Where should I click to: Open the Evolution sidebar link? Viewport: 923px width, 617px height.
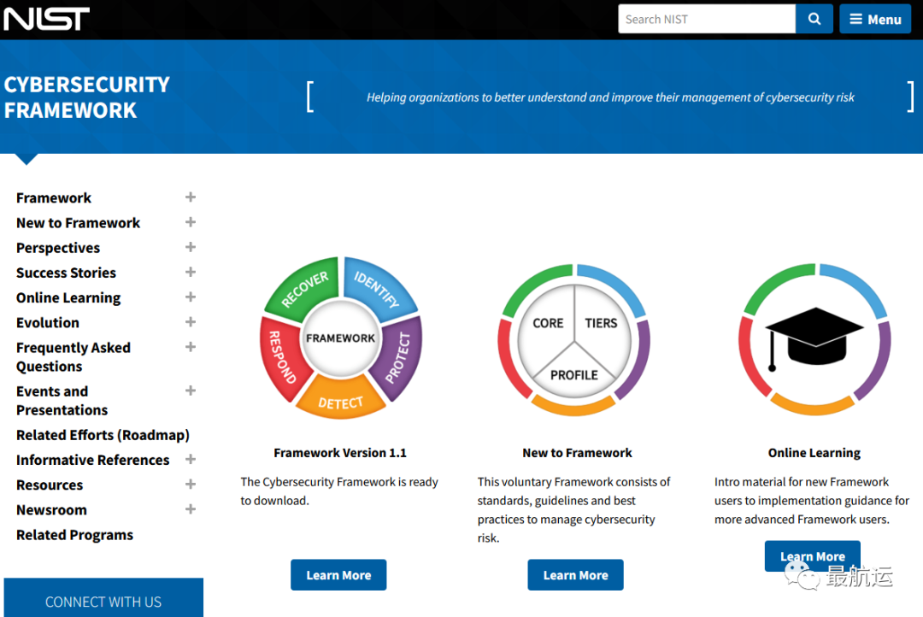point(48,323)
